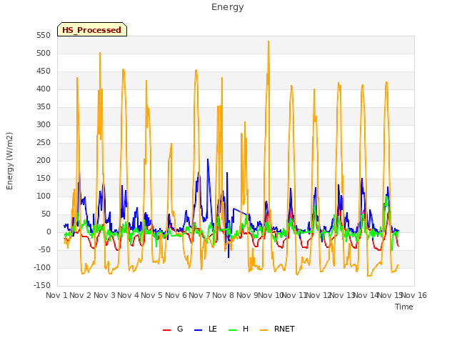
Task: Click the Nov 8 x-axis label
Action: (224, 295)
